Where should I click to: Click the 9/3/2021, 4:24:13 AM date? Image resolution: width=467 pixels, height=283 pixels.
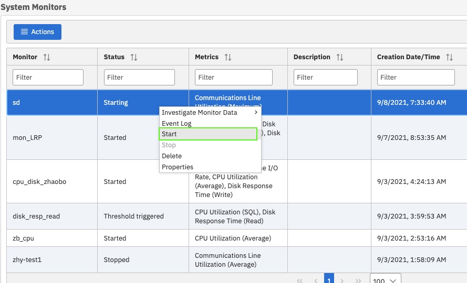412,182
